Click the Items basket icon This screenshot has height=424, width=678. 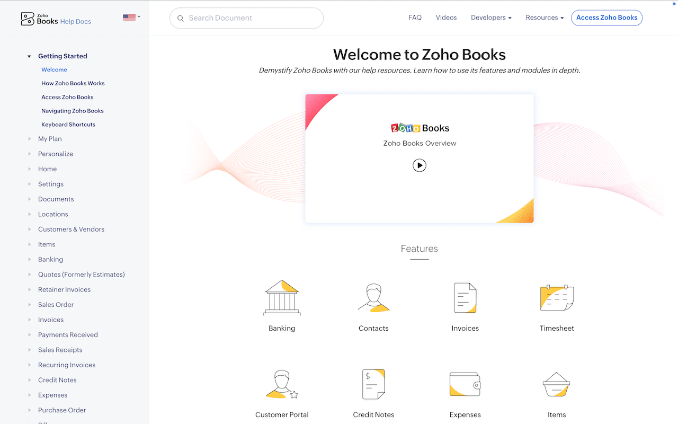click(x=557, y=384)
